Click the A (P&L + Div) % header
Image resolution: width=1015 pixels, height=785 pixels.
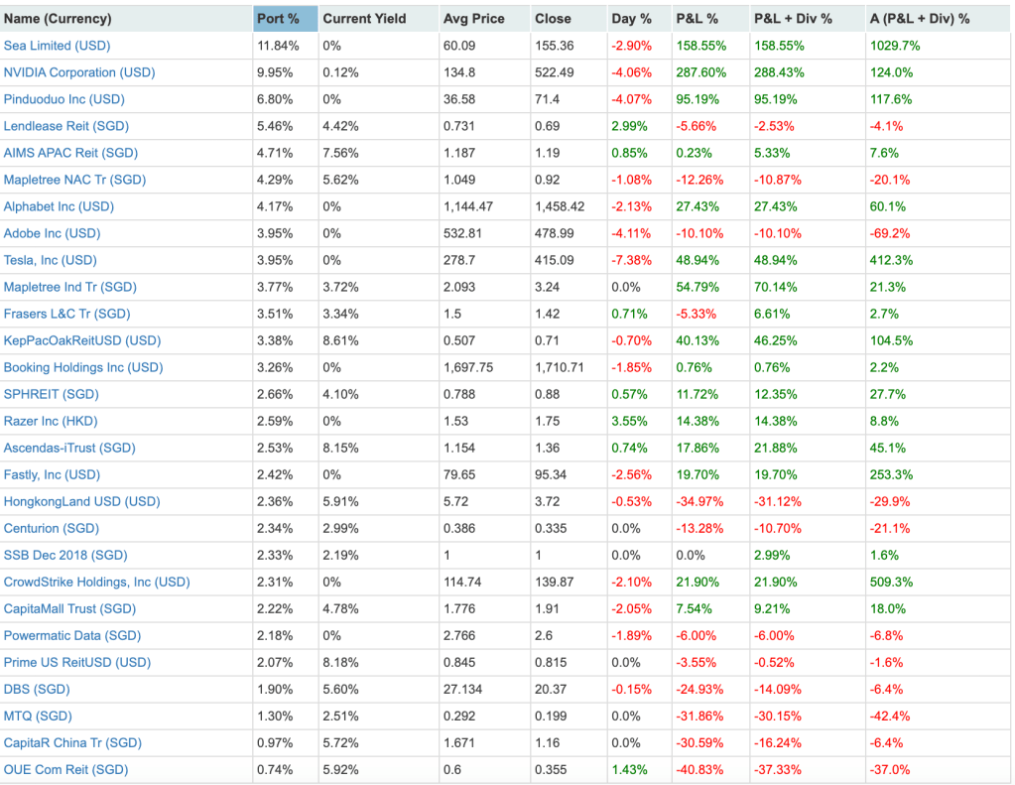pyautogui.click(x=920, y=19)
